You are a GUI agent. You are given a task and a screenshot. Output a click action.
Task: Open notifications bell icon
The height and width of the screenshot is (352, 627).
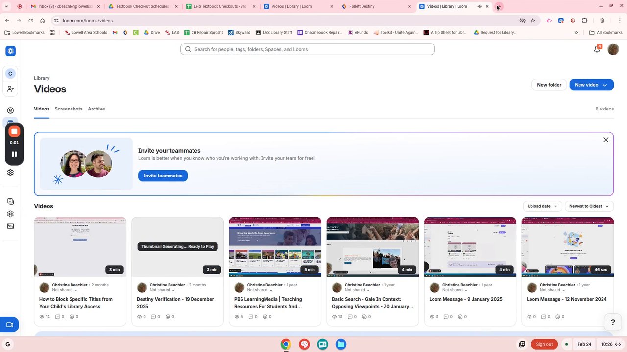597,49
